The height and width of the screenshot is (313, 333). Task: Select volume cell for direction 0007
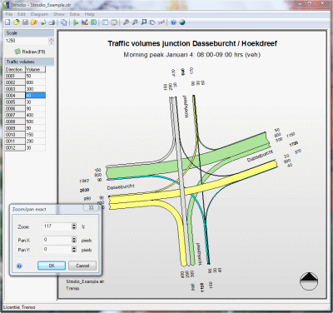[x=35, y=115]
